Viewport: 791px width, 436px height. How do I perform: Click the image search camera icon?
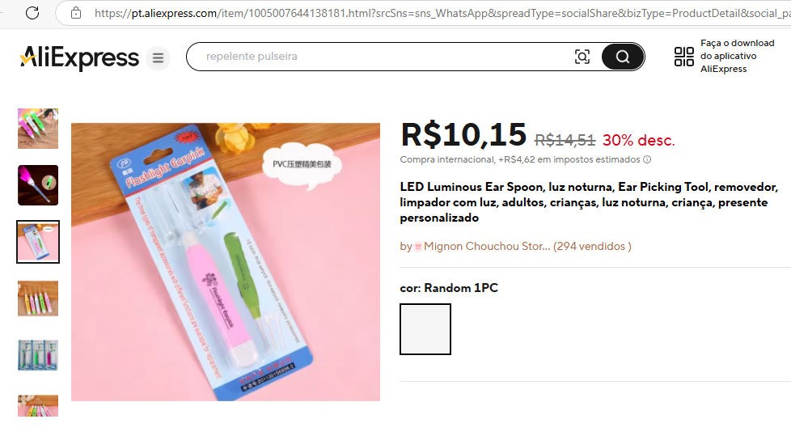click(x=582, y=57)
